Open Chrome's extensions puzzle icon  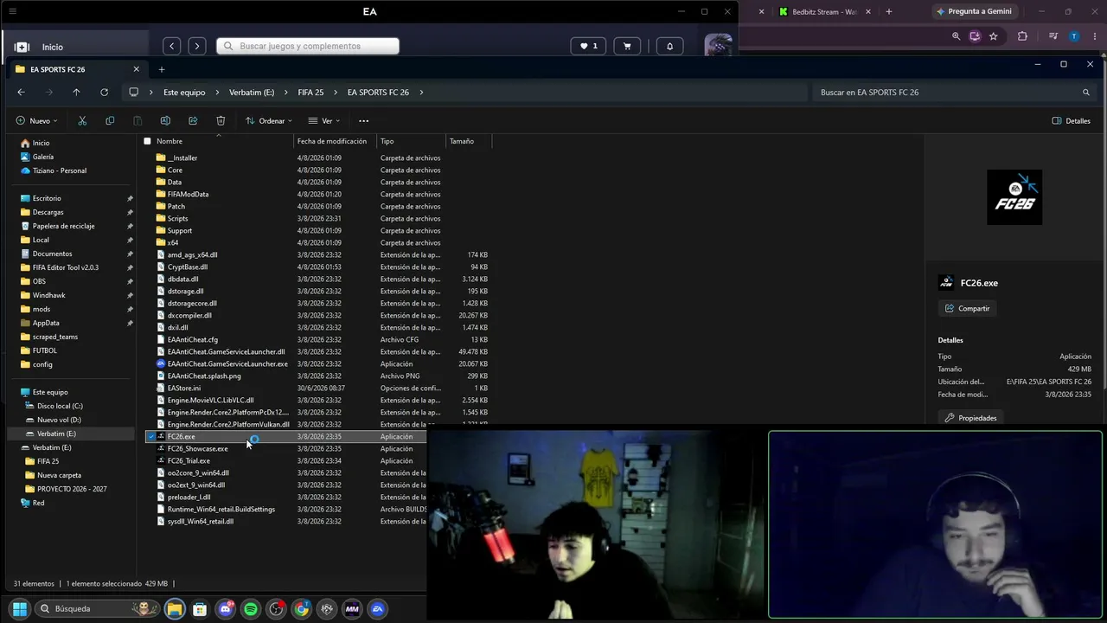[x=1022, y=36]
